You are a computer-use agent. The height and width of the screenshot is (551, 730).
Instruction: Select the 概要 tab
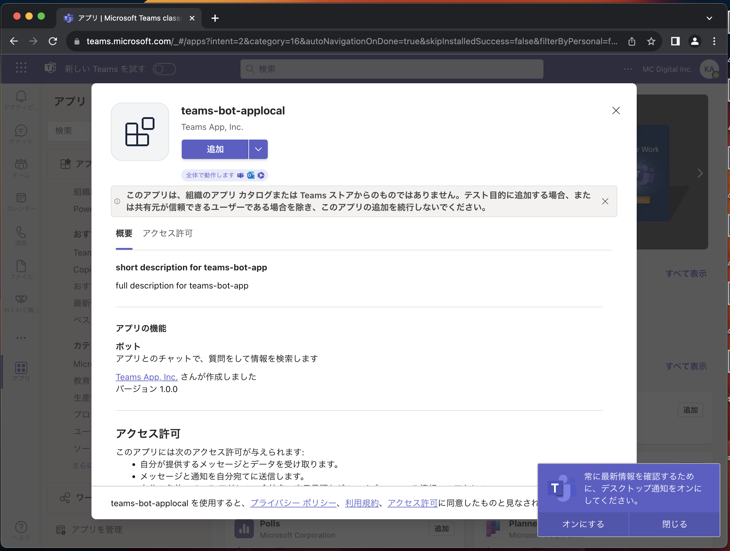[x=124, y=233]
